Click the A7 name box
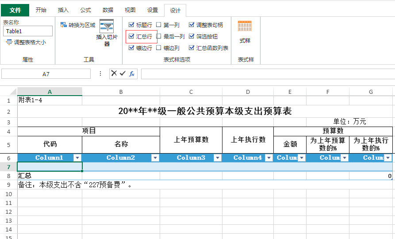The height and width of the screenshot is (239, 395). pyautogui.click(x=46, y=74)
